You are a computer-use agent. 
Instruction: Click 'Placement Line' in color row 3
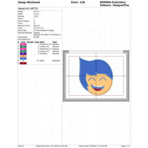46,49
